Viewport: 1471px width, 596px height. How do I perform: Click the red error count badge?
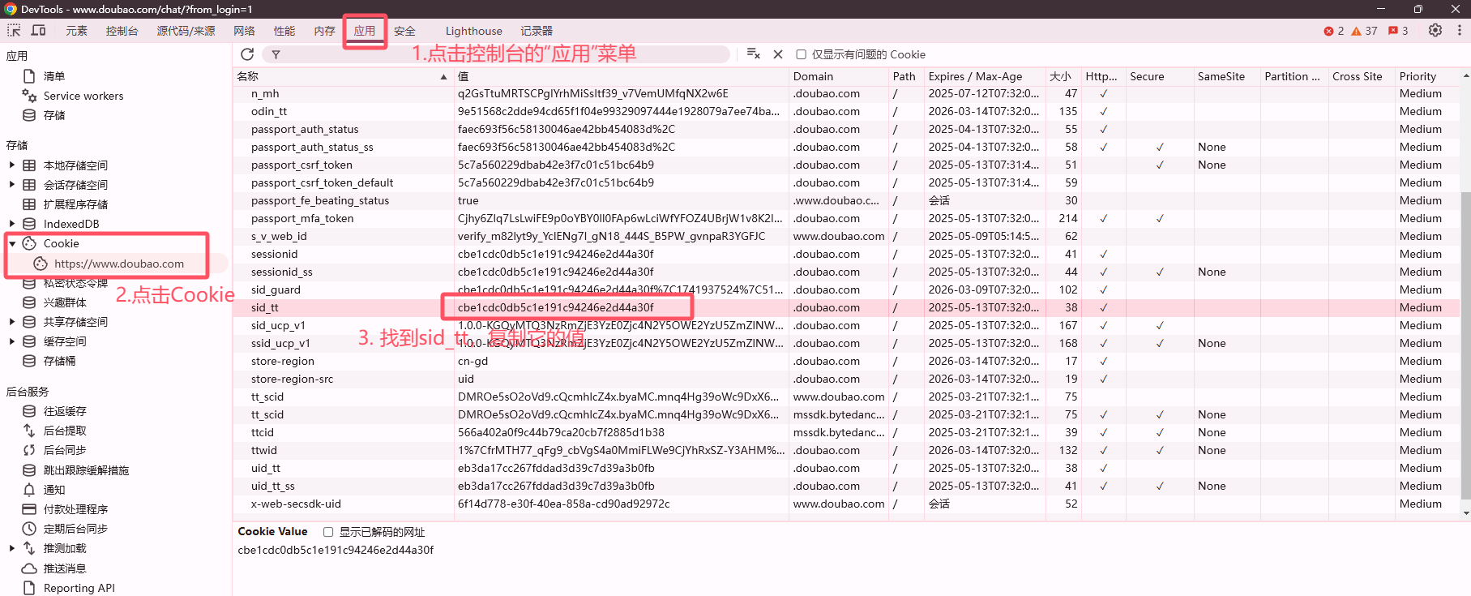pos(1334,31)
